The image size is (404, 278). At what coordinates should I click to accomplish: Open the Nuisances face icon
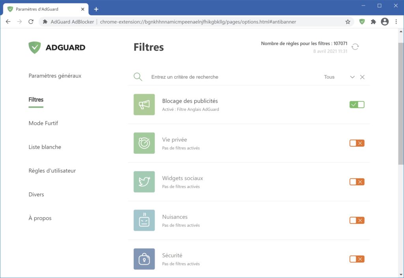pyautogui.click(x=144, y=220)
